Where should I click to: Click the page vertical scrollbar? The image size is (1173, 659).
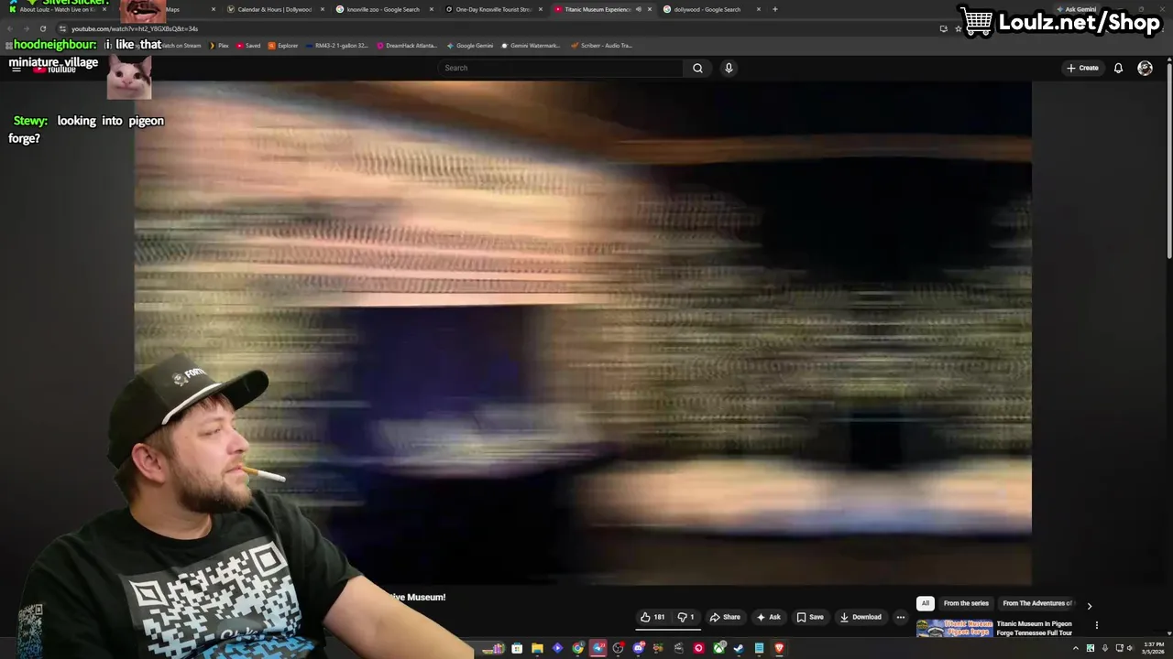pyautogui.click(x=1168, y=165)
